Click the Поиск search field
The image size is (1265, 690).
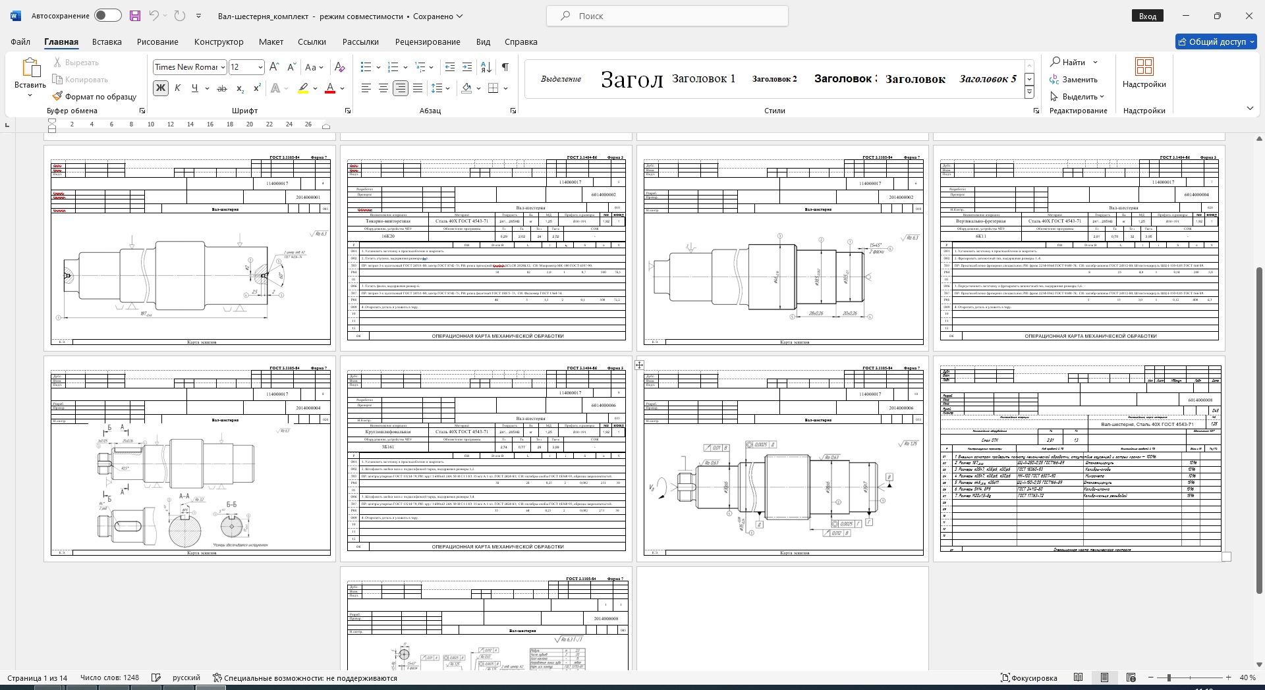click(667, 16)
